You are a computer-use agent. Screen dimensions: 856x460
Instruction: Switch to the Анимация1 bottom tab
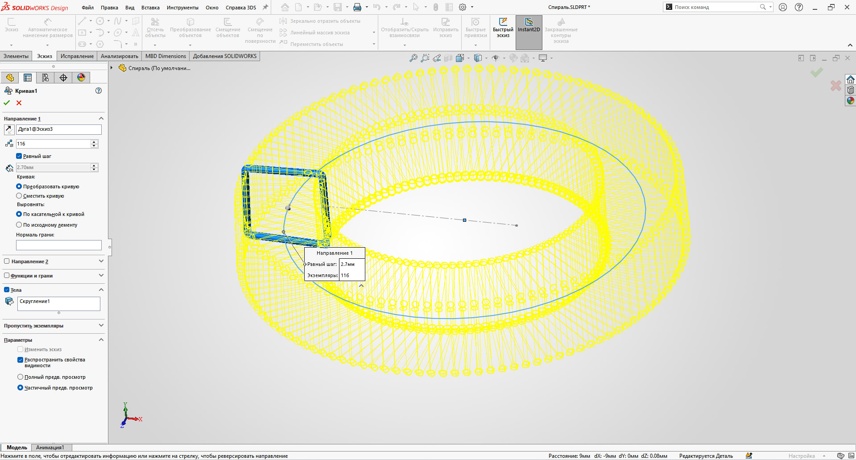tap(50, 448)
